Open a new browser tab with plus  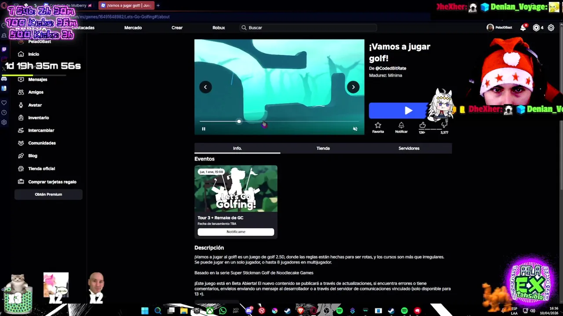click(x=158, y=5)
